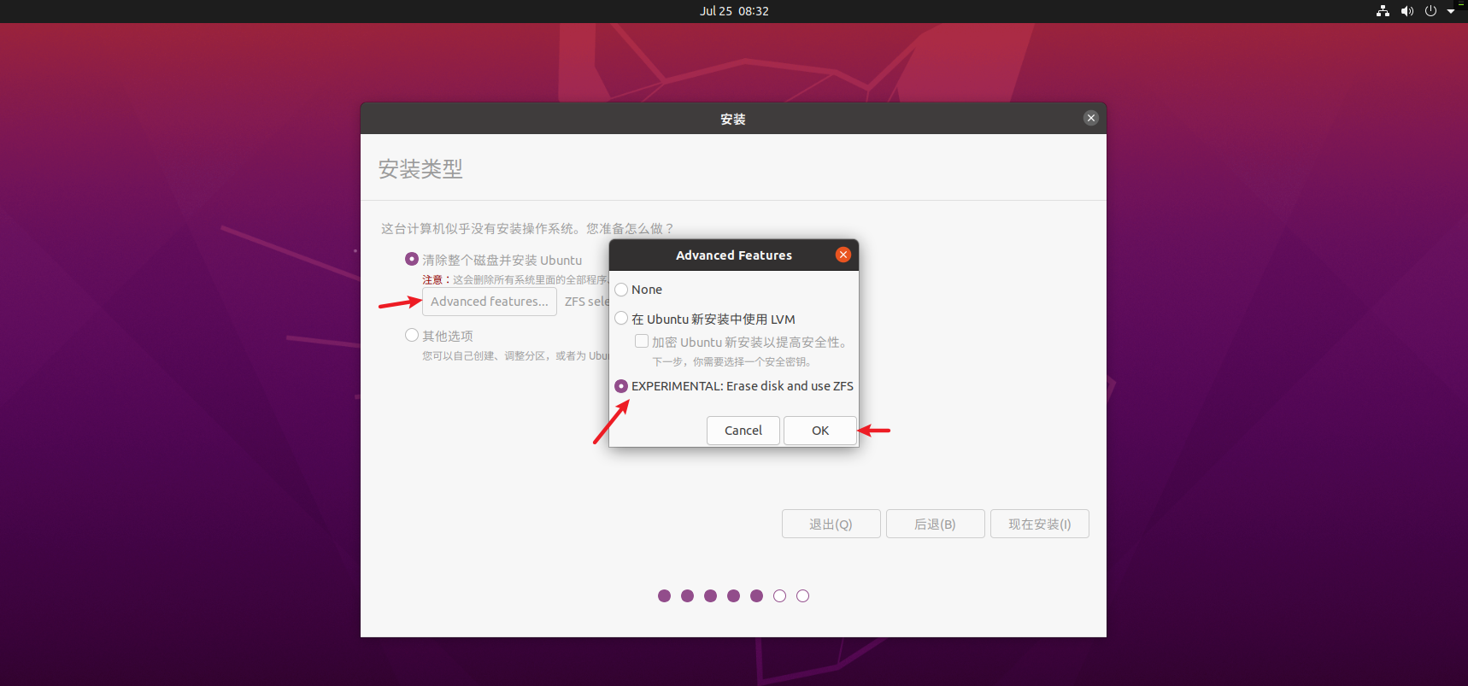Select 清除整个磁盘并安装 Ubuntu radio button
Image resolution: width=1468 pixels, height=686 pixels.
(x=412, y=259)
